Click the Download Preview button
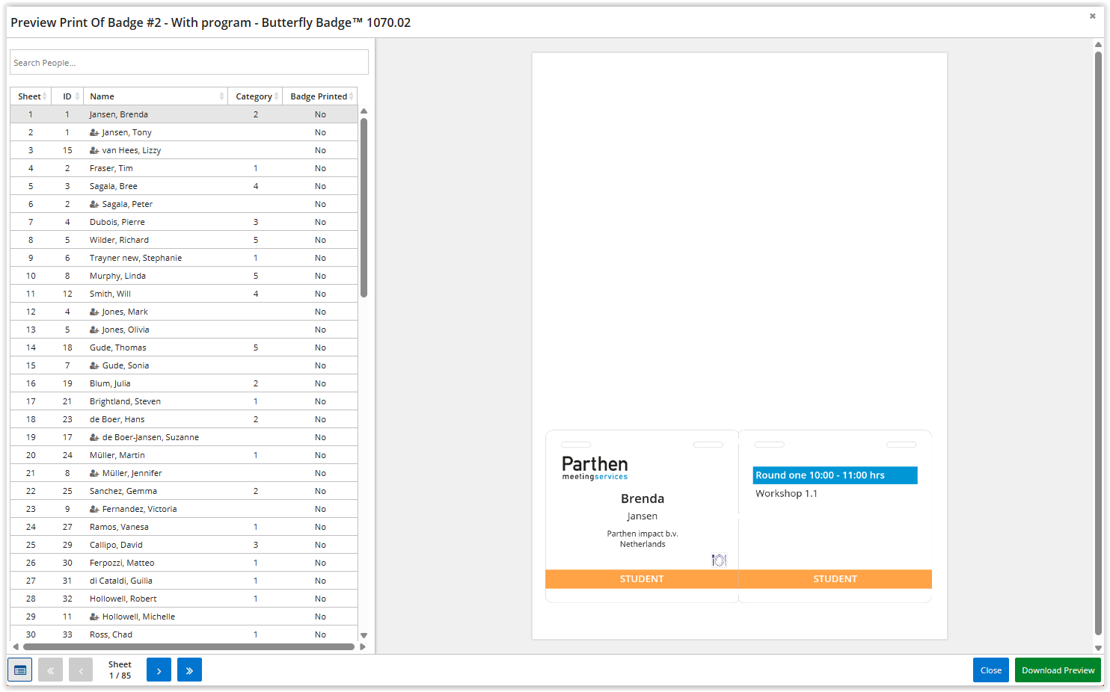This screenshot has width=1110, height=692. pyautogui.click(x=1058, y=670)
